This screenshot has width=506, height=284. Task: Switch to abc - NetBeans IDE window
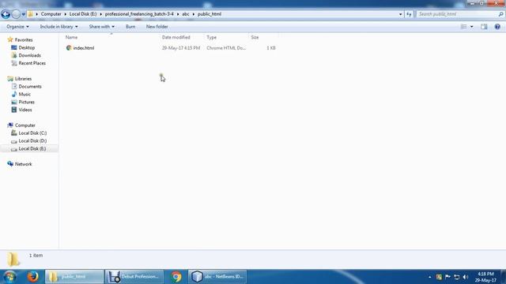pyautogui.click(x=217, y=277)
